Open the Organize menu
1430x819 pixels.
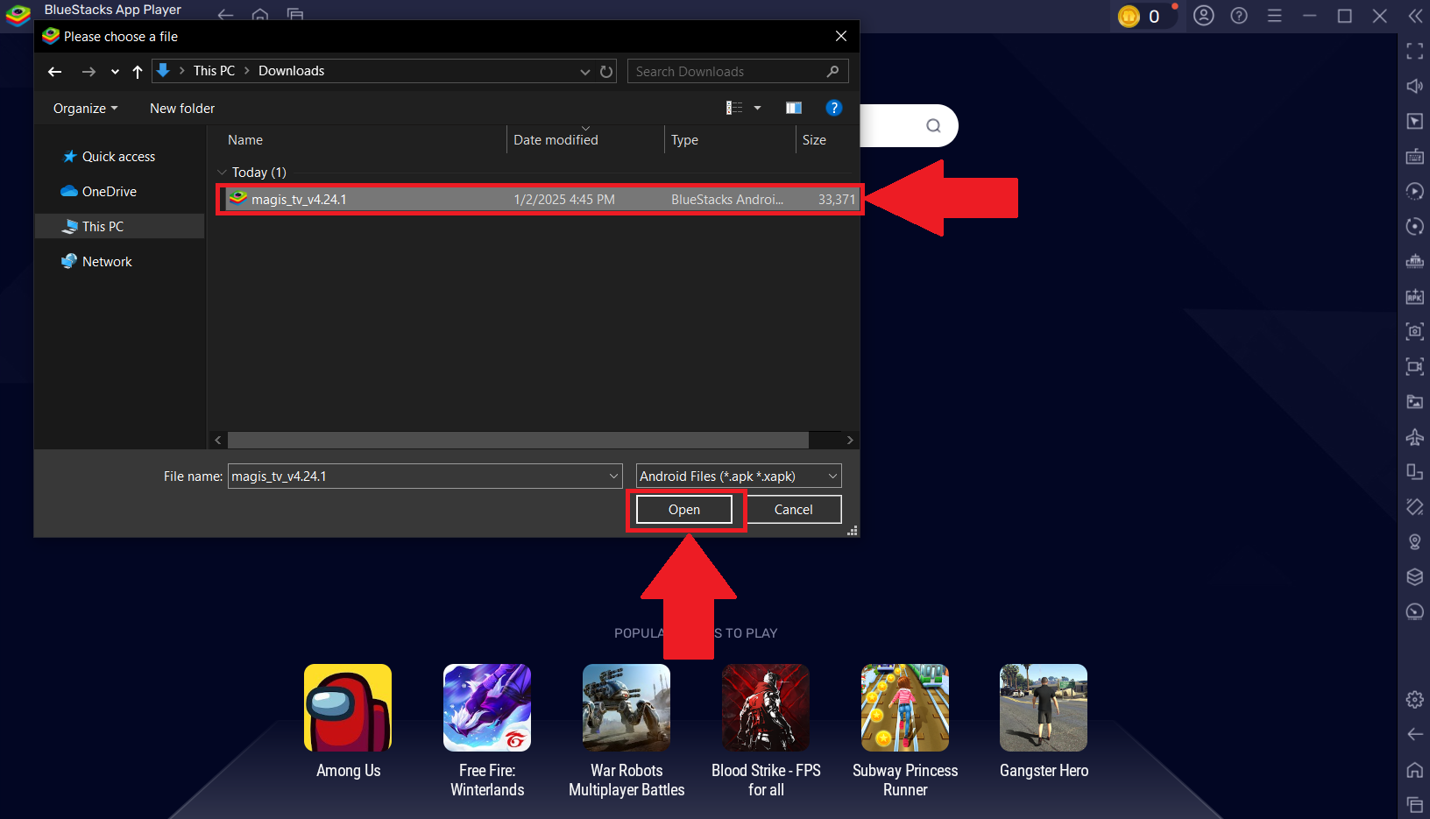coord(85,109)
